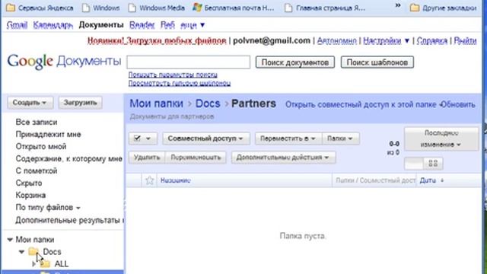The height and width of the screenshot is (274, 487).
Task: Select Документы in the top navigation
Action: 101,25
